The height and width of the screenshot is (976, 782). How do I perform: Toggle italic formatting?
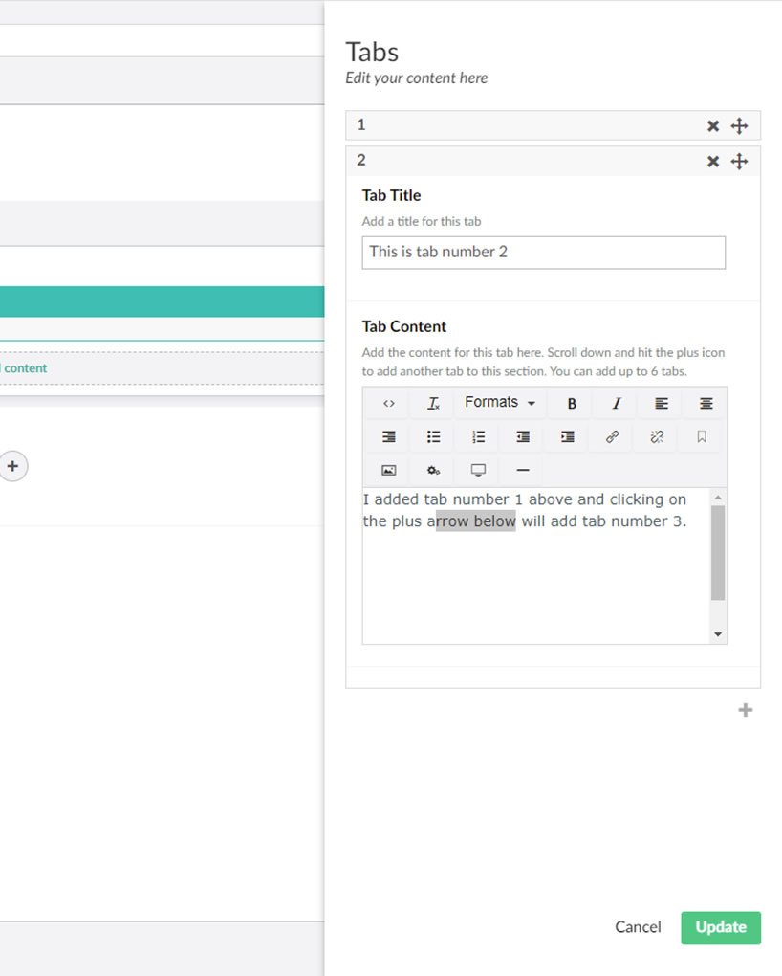(617, 404)
